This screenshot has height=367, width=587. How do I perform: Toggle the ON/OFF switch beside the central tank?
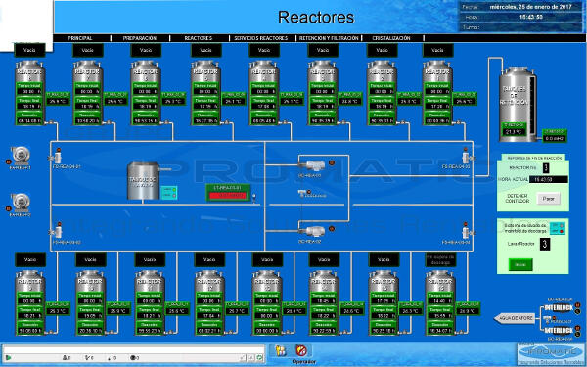(169, 193)
